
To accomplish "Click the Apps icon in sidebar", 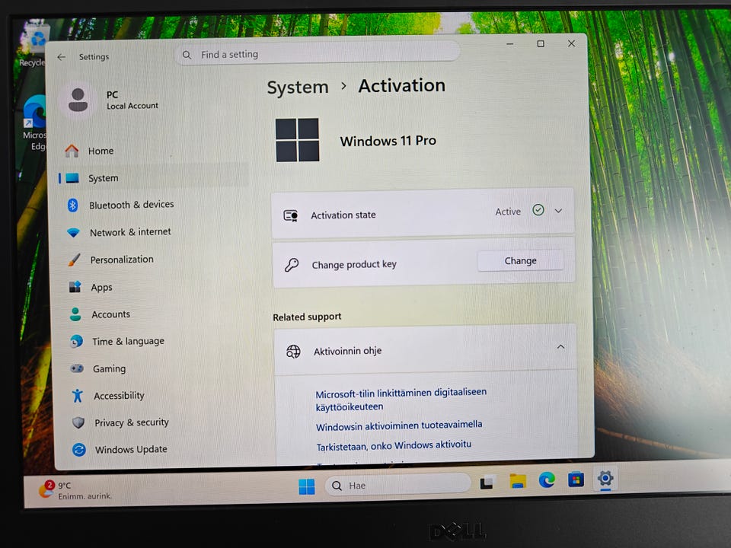I will 75,287.
